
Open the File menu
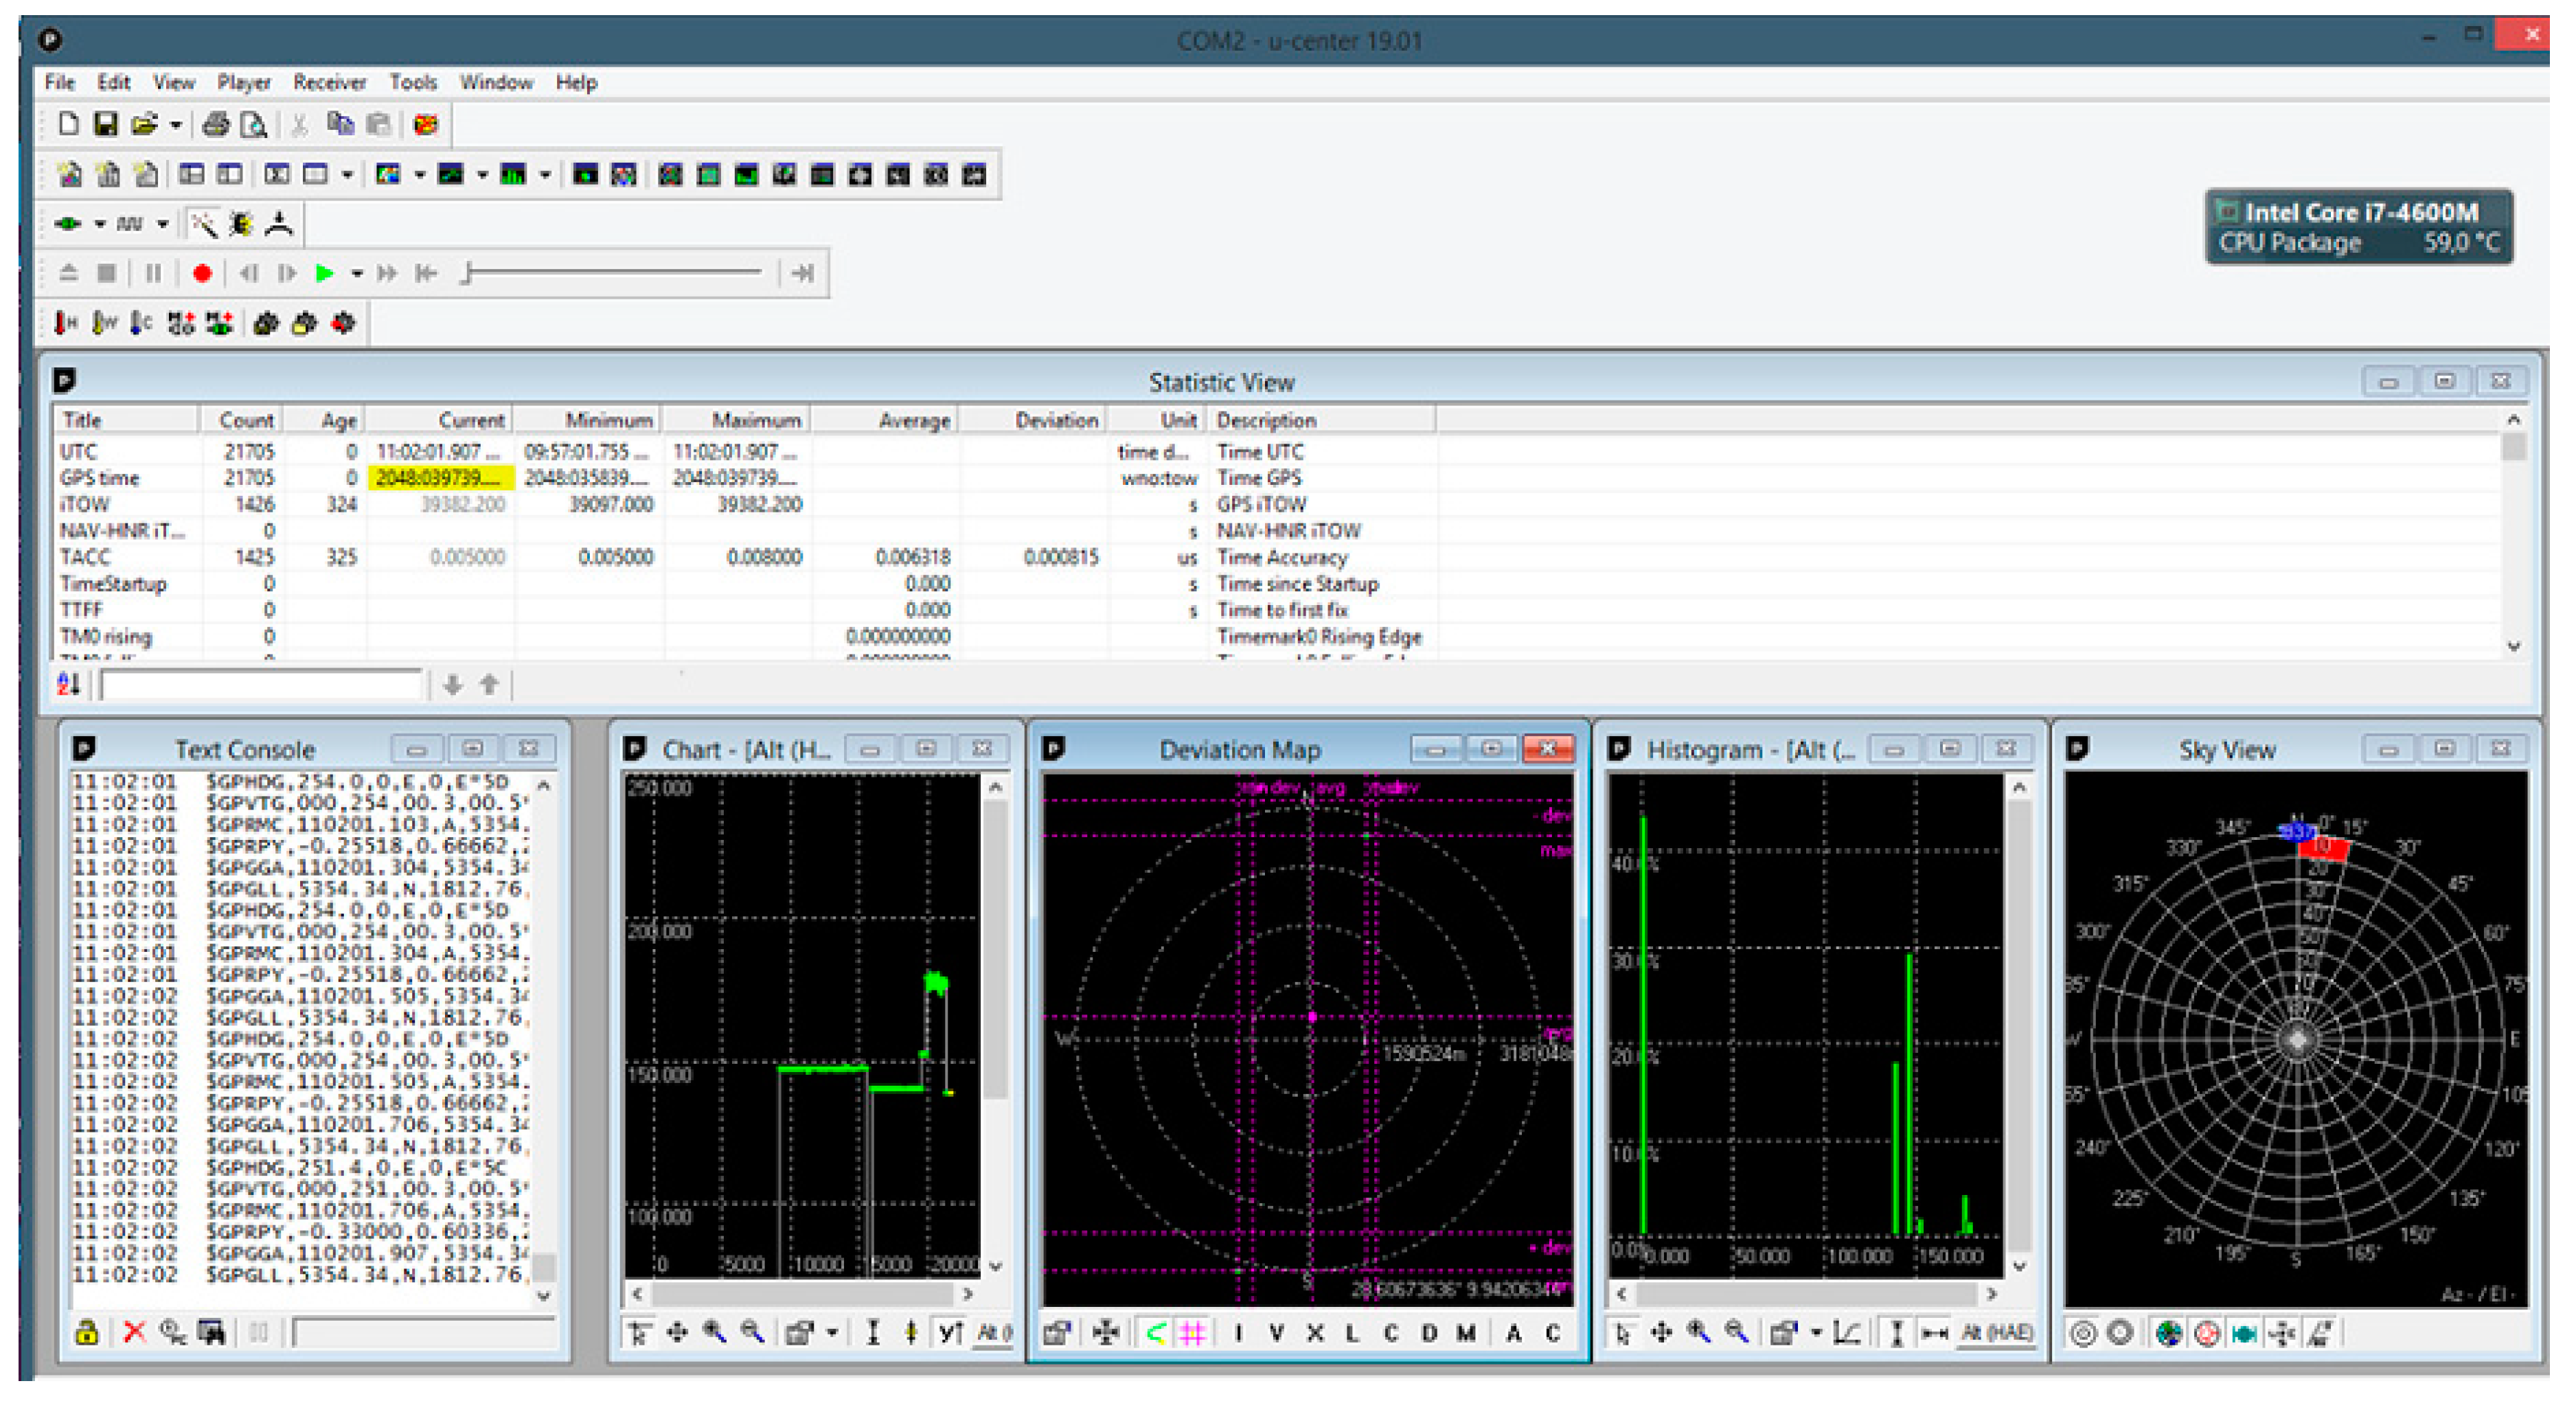59,83
